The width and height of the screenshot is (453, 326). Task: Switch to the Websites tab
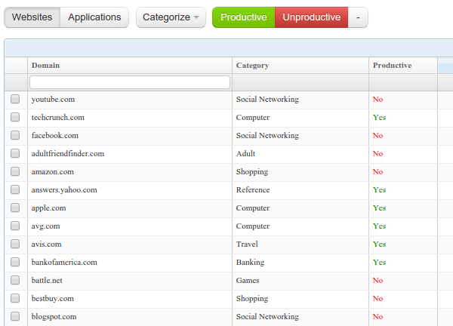(x=32, y=17)
